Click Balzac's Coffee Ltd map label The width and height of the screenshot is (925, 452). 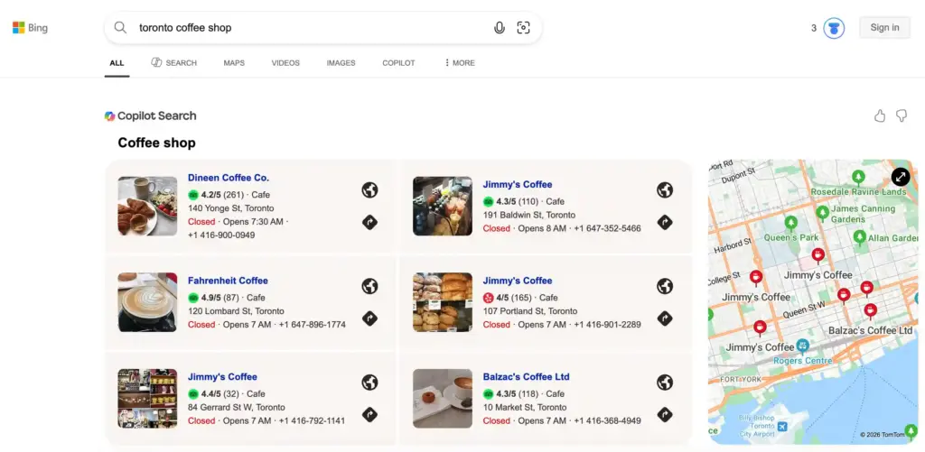[870, 330]
